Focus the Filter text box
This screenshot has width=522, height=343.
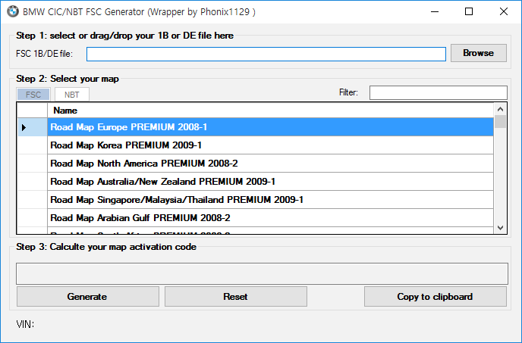[438, 92]
